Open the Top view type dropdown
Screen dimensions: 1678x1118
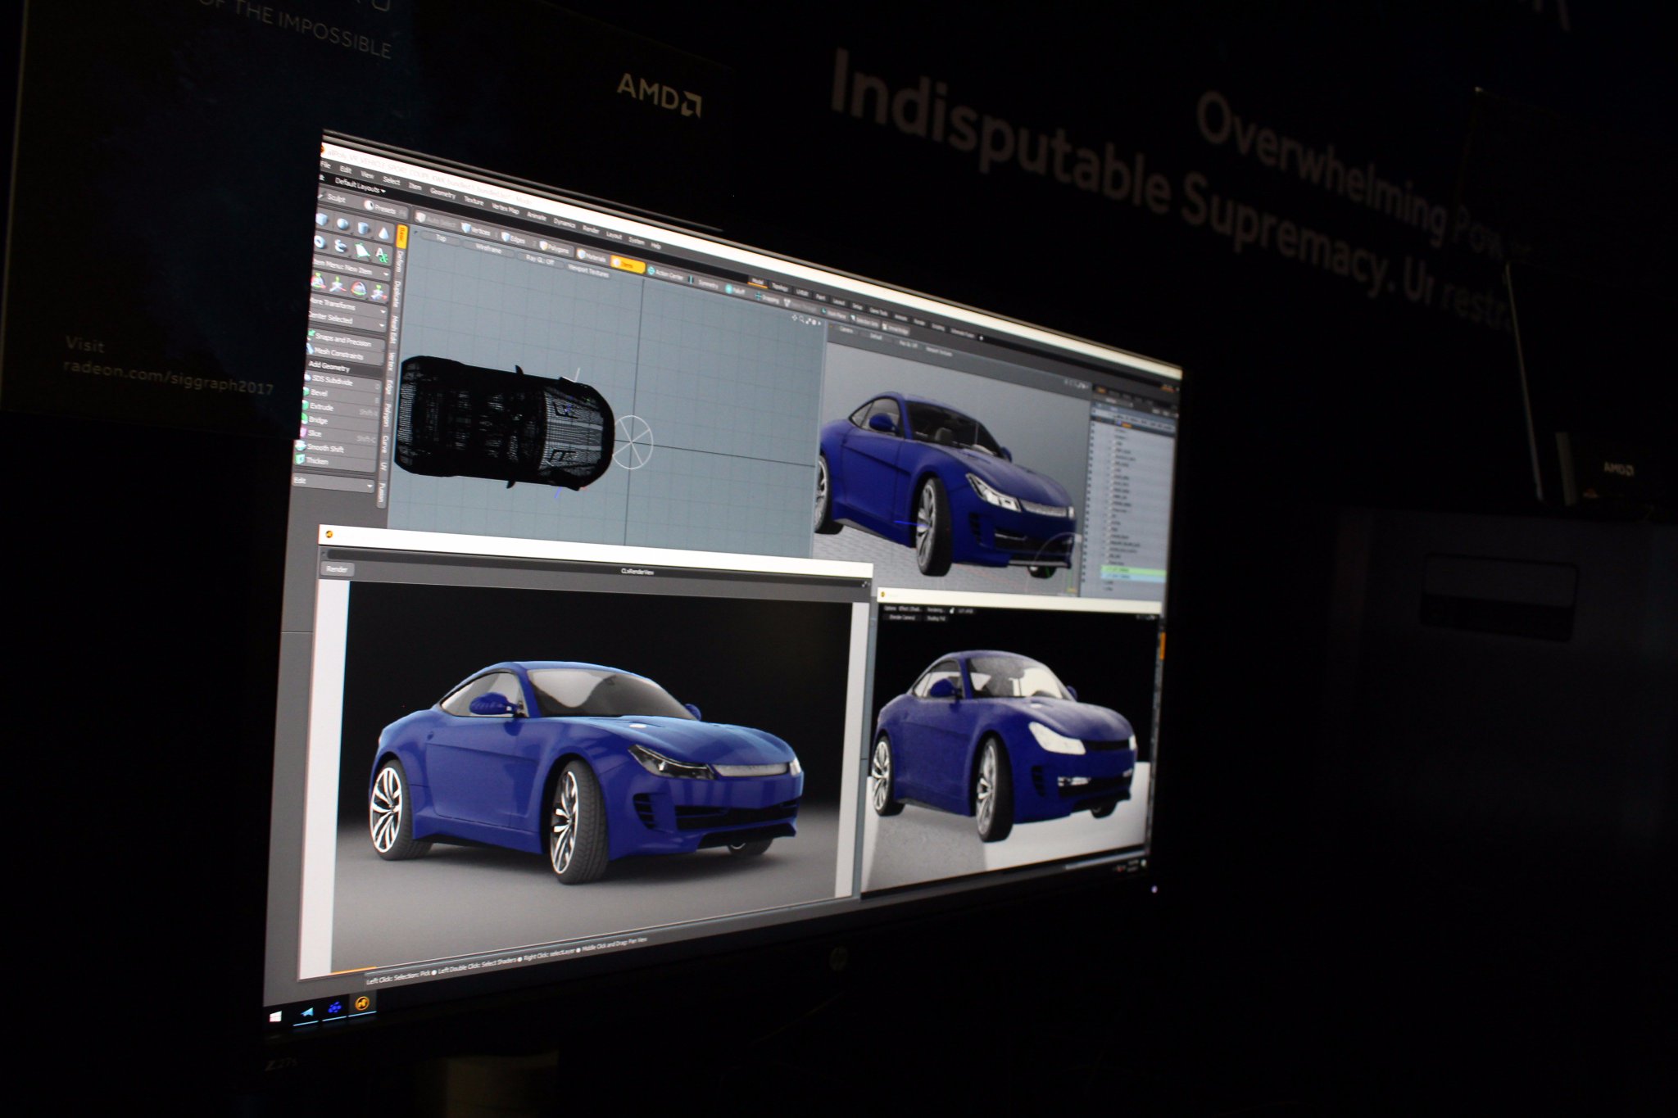[441, 238]
